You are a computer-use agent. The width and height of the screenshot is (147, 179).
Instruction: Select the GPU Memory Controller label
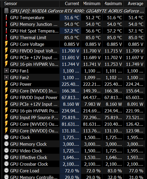pyautogui.click(x=34, y=177)
